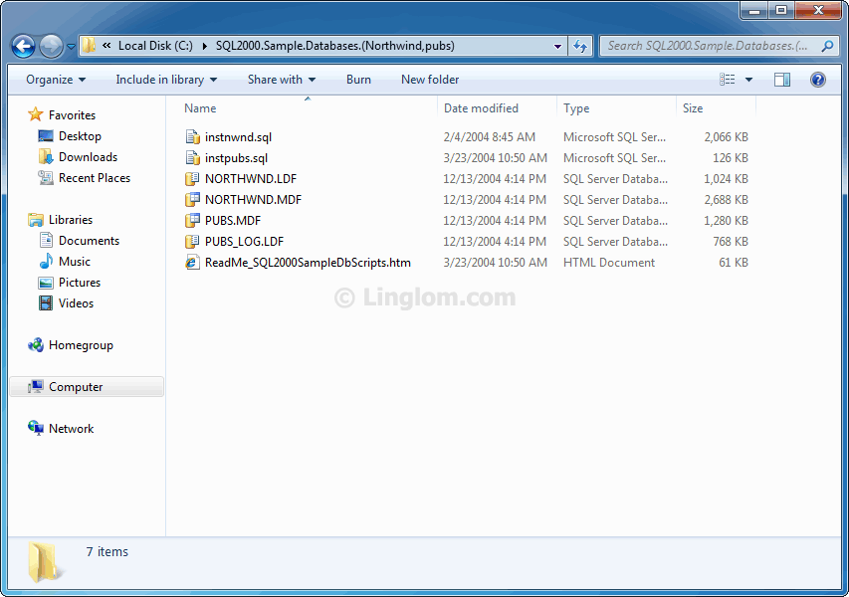Select the ReadMe htm file icon

(x=192, y=263)
